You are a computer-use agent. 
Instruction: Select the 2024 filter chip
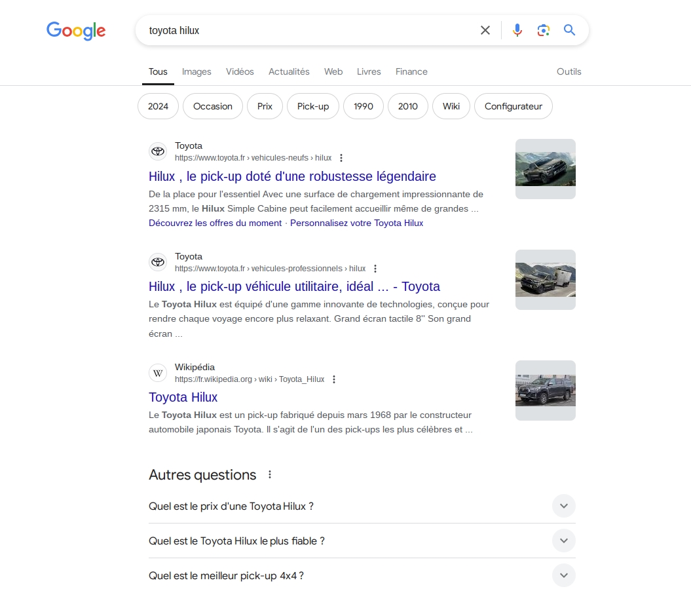click(157, 105)
